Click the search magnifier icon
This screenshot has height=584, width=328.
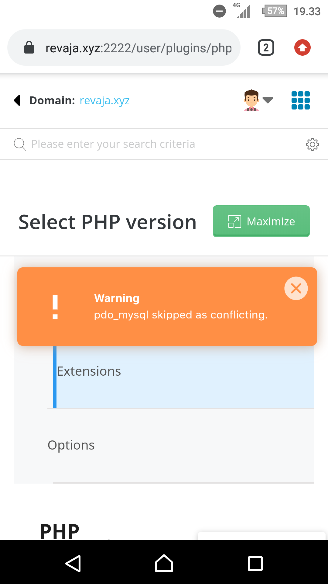pyautogui.click(x=20, y=144)
